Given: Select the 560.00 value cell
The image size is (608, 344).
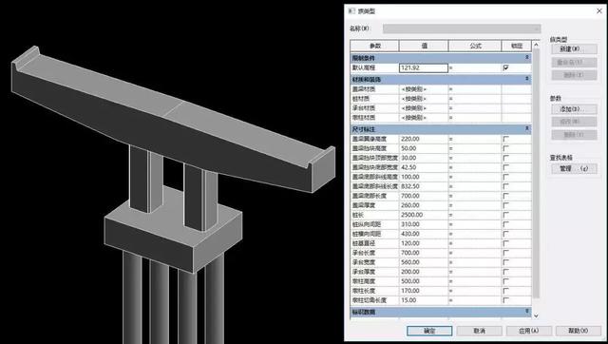Looking at the screenshot, I should pyautogui.click(x=424, y=262).
